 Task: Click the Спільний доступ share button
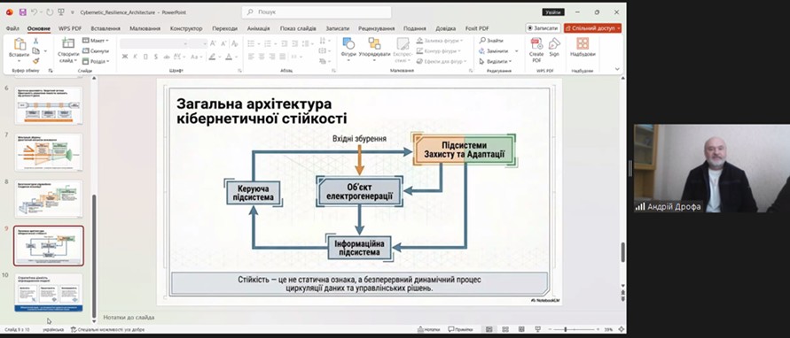pos(592,28)
